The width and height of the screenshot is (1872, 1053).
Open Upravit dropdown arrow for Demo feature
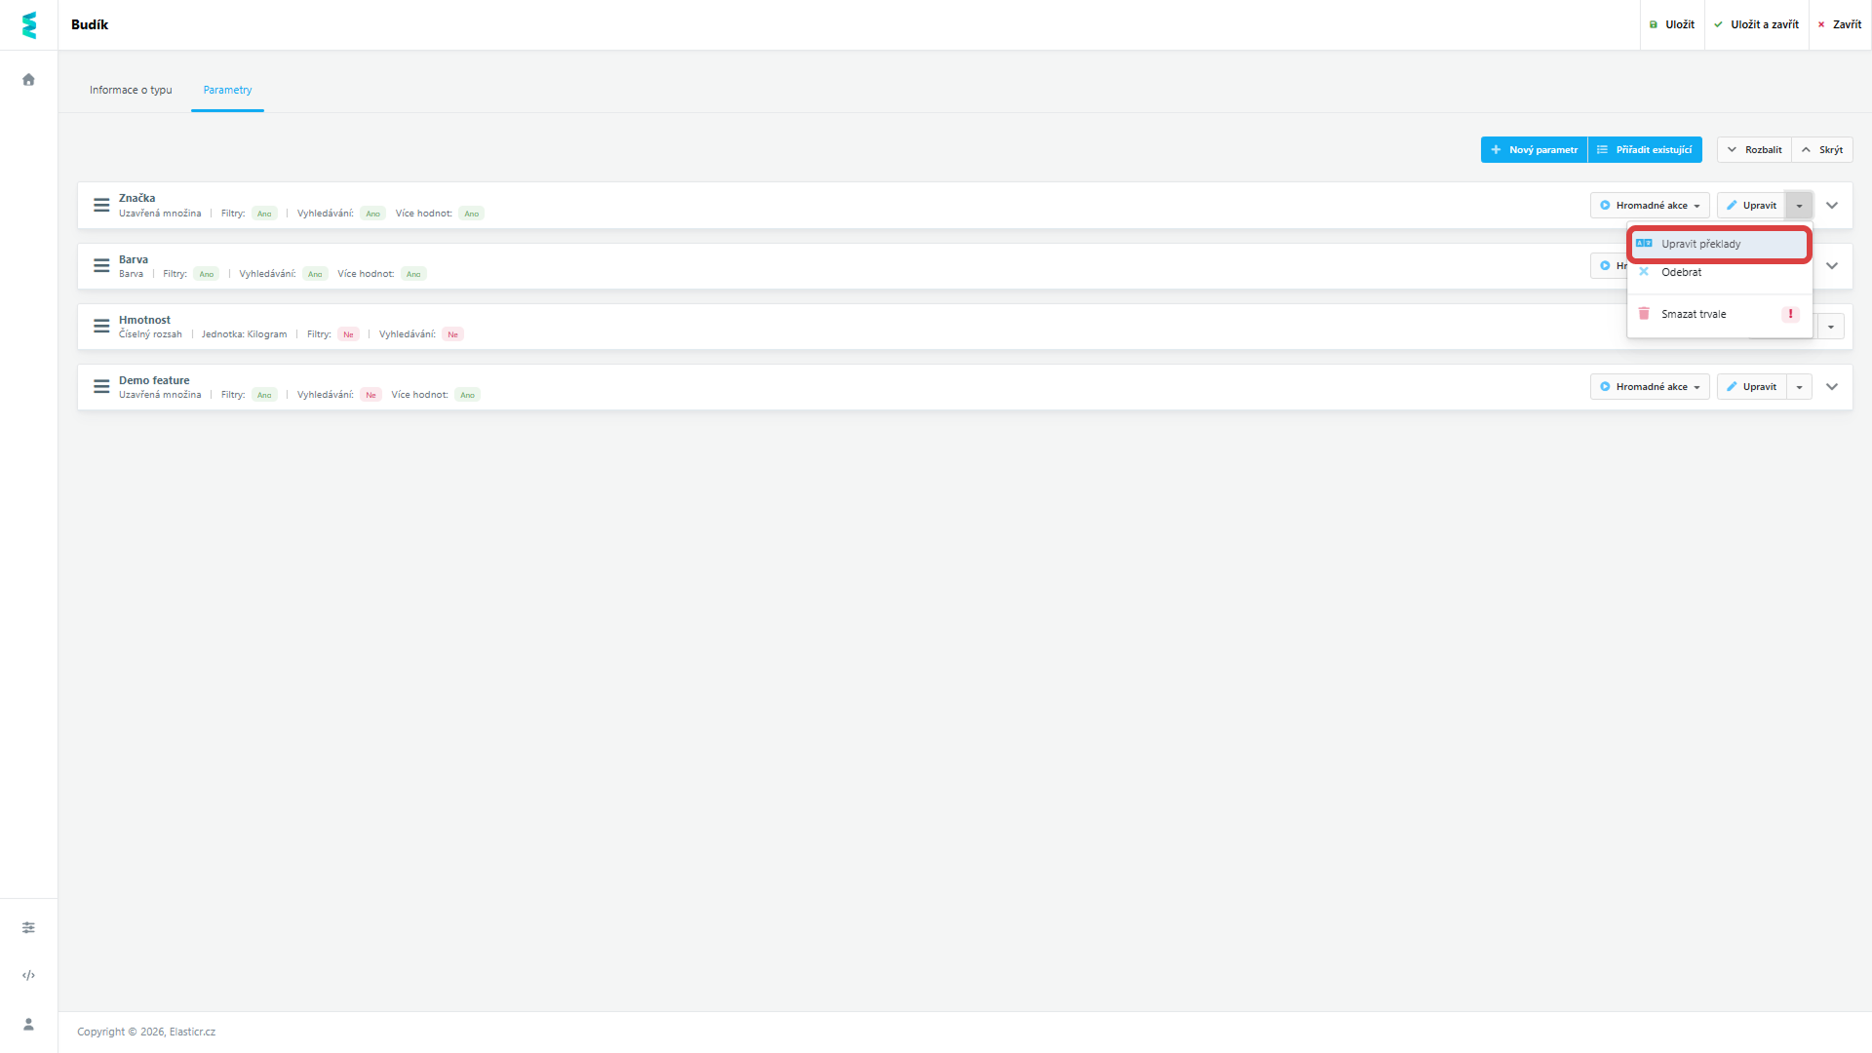coord(1800,387)
